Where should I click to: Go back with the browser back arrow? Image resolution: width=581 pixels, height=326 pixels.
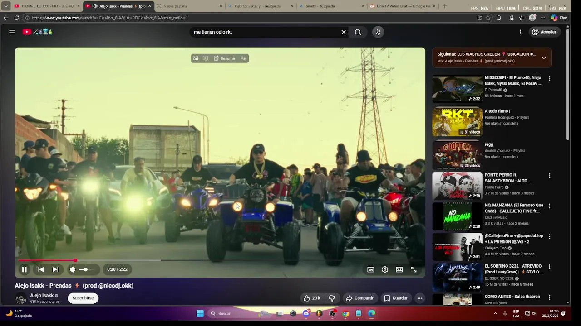click(6, 18)
